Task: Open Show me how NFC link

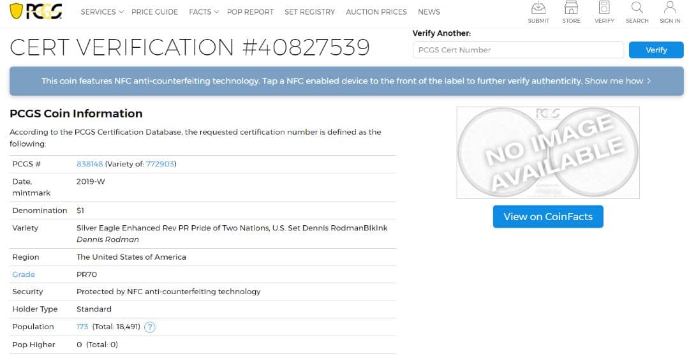Action: click(618, 81)
